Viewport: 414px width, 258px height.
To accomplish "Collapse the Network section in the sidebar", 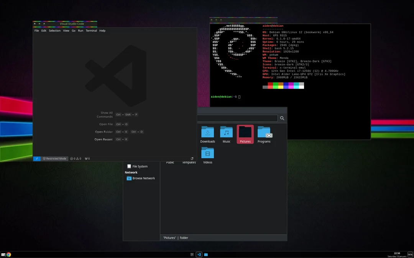I will pyautogui.click(x=131, y=172).
